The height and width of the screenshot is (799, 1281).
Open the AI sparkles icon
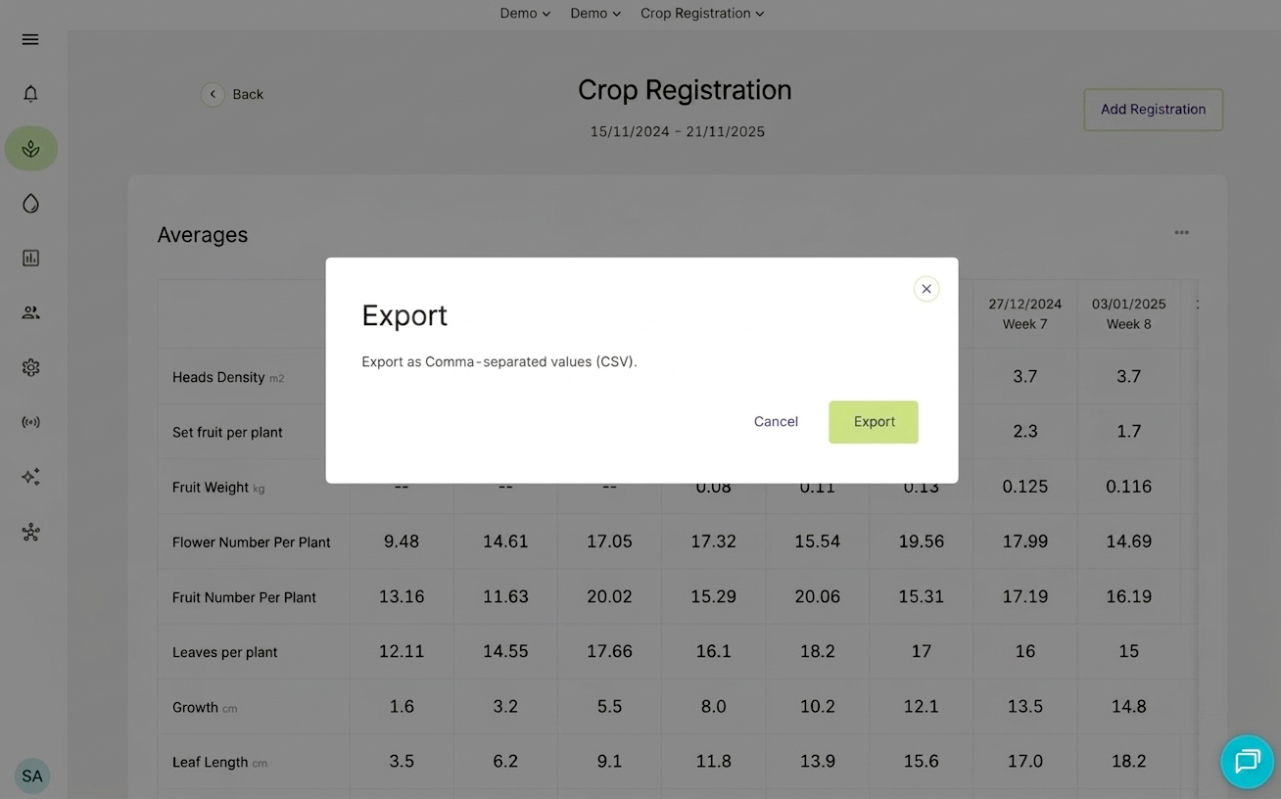30,478
